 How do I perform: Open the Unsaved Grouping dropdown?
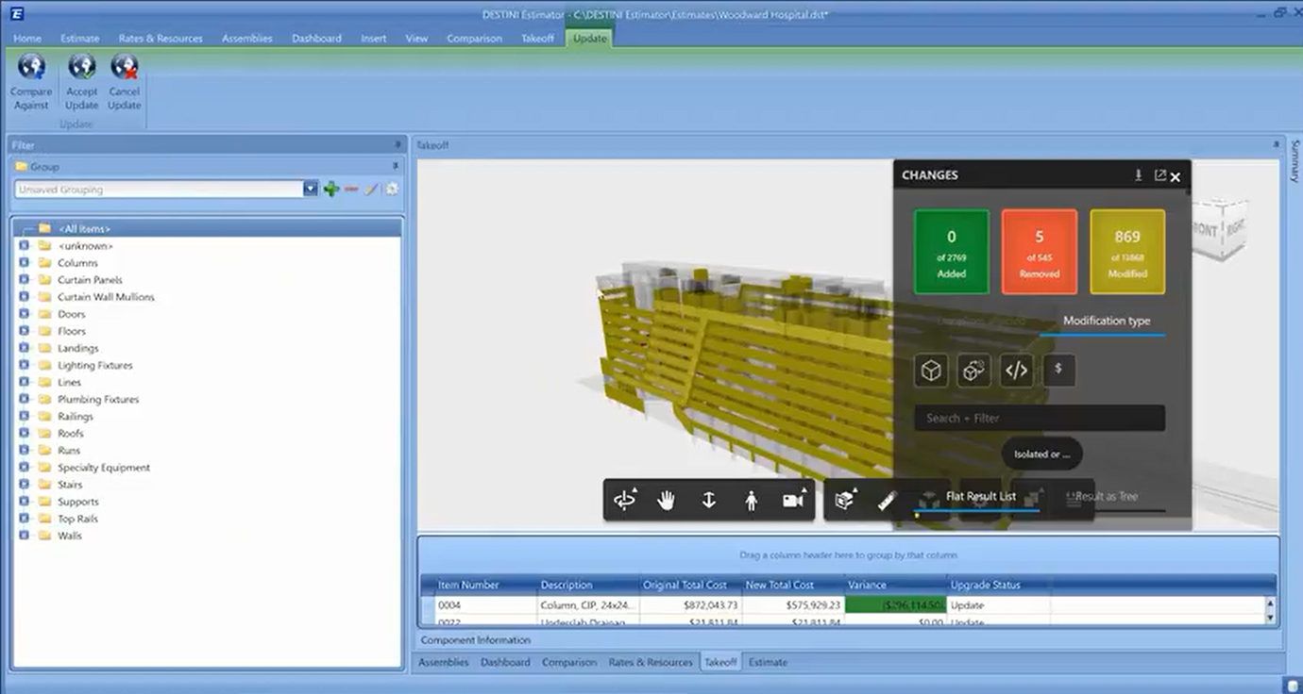coord(310,189)
